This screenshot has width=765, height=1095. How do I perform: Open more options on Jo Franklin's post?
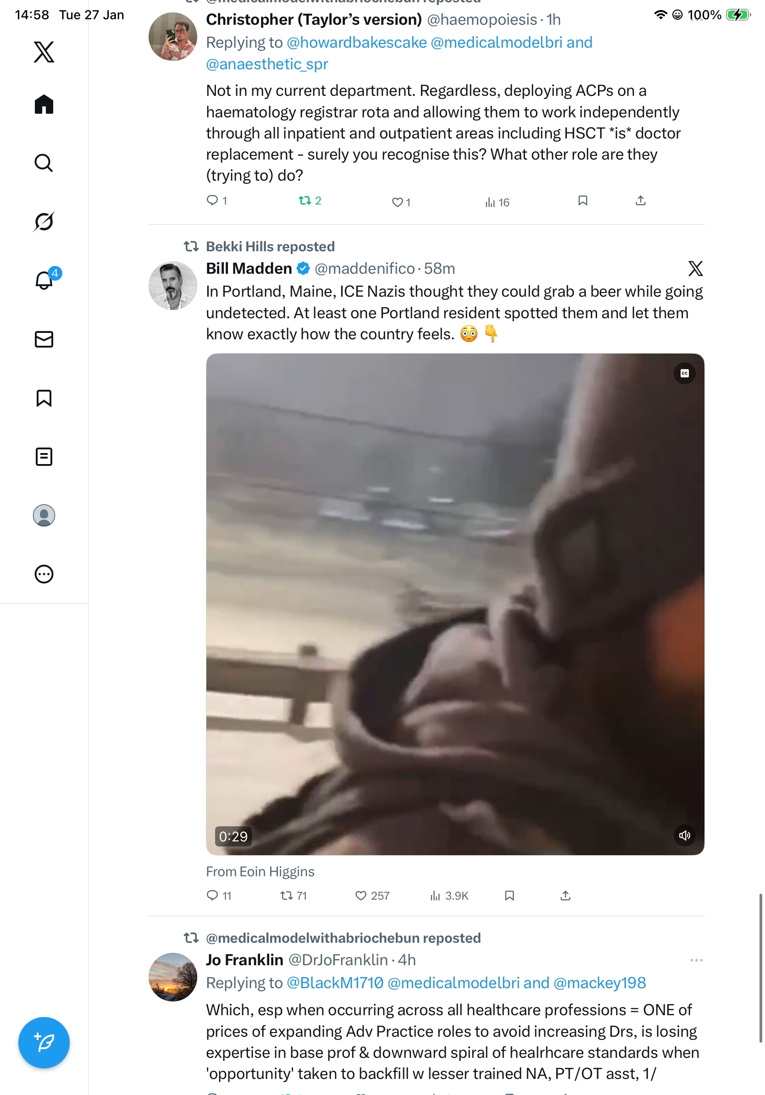pyautogui.click(x=696, y=960)
